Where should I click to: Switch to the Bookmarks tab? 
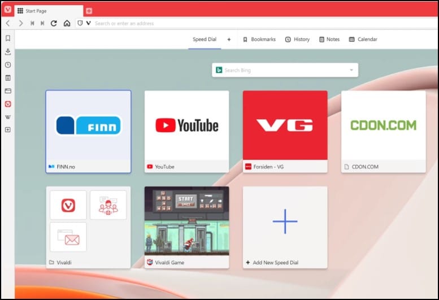point(259,40)
